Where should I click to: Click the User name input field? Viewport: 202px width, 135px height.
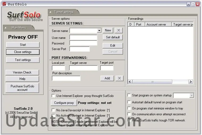(83, 38)
